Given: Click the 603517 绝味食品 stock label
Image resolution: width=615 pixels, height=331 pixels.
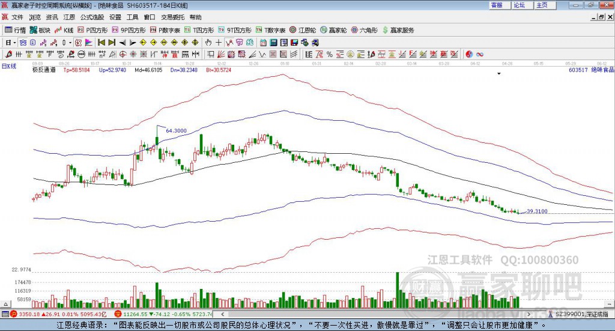Looking at the screenshot, I should coord(591,70).
